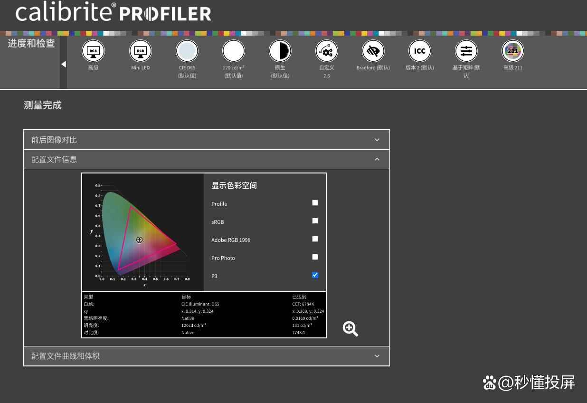Viewport: 587px width, 403px height.
Task: Collapse workflow bar using left arrow
Action: coord(64,64)
